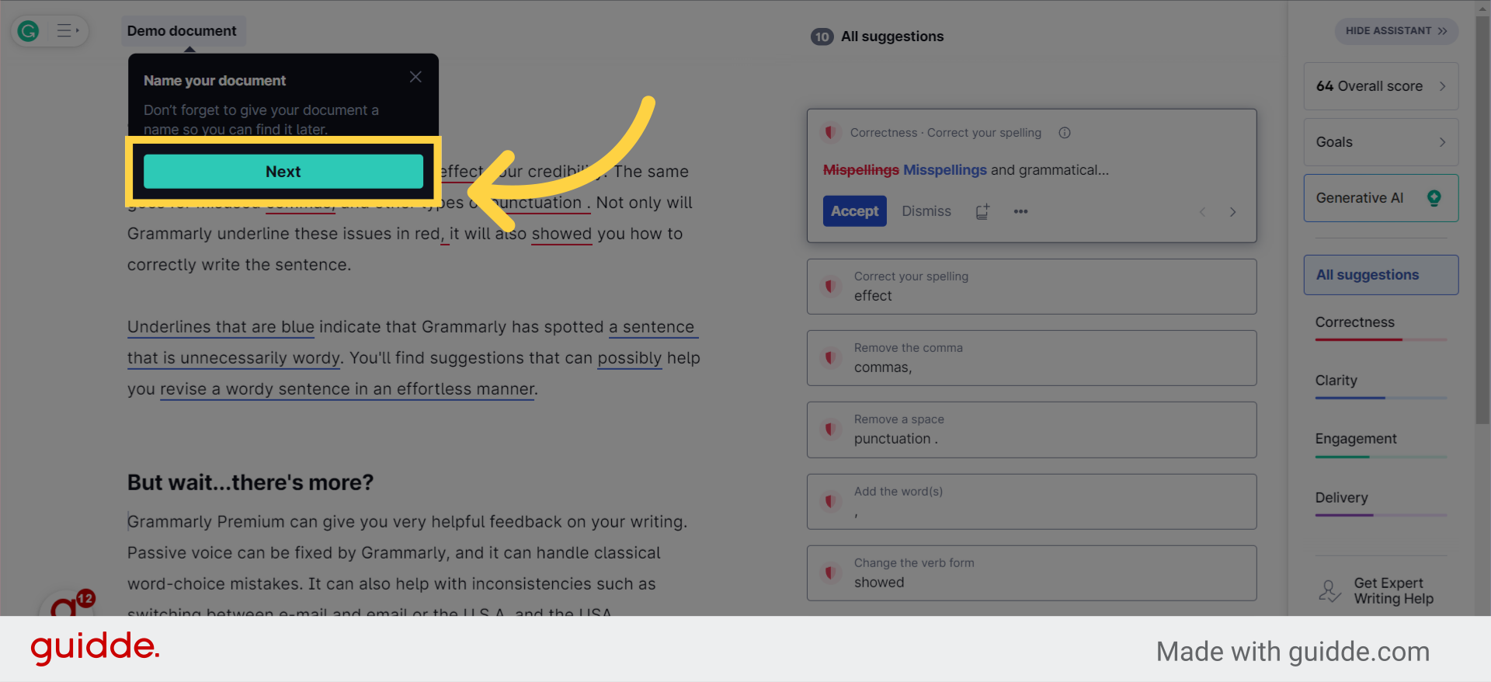Click shield icon on 'showed' card
1491x682 pixels.
click(x=831, y=573)
